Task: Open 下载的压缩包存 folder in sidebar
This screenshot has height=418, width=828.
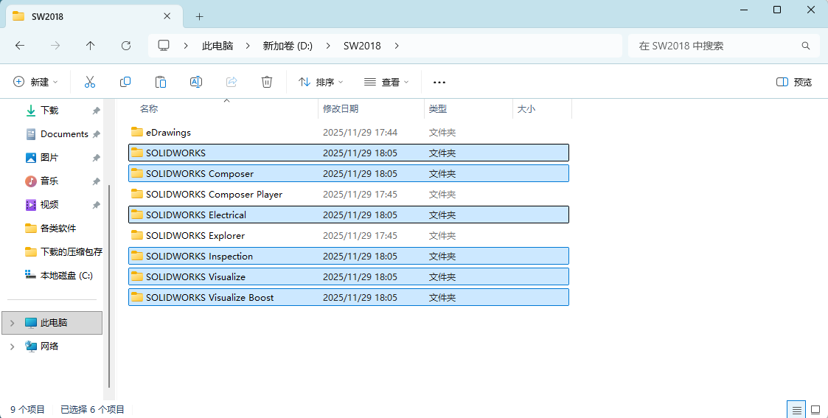Action: [x=72, y=251]
